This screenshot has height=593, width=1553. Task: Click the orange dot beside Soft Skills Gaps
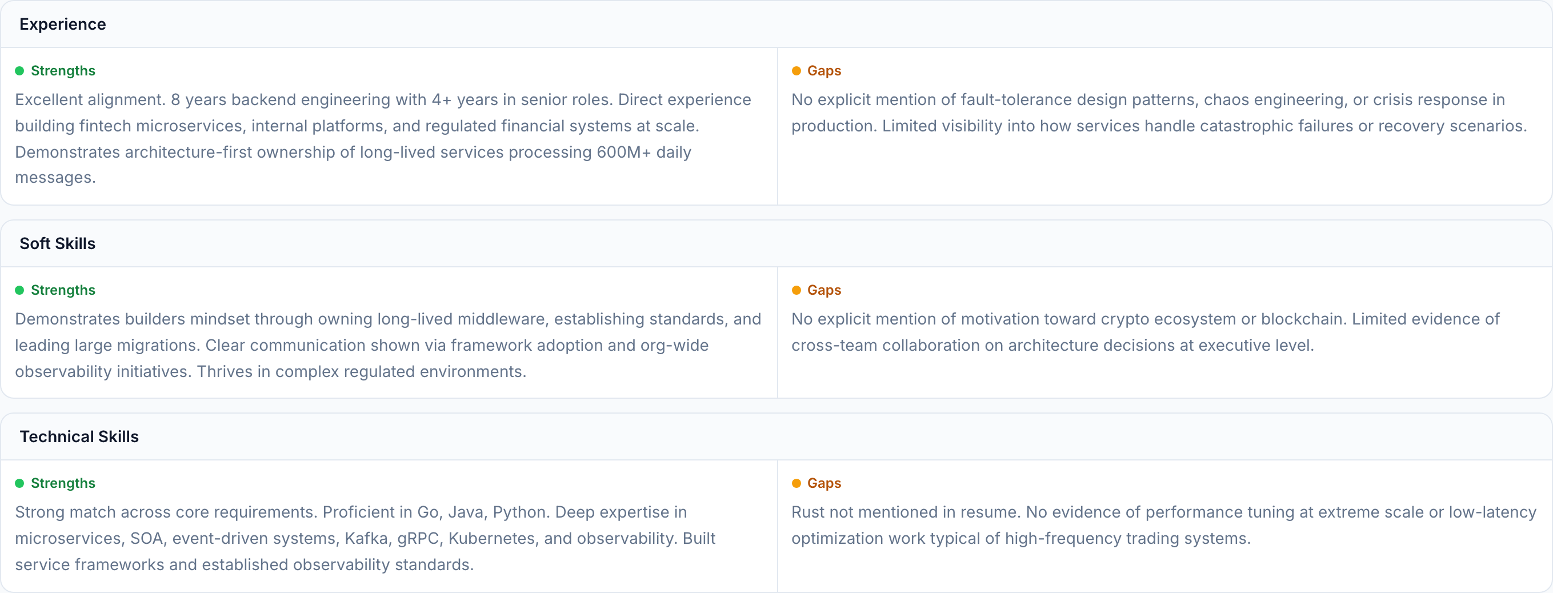[x=796, y=290]
